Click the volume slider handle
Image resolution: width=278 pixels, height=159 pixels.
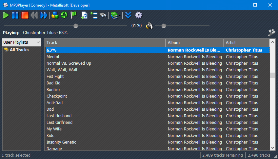tap(164, 26)
